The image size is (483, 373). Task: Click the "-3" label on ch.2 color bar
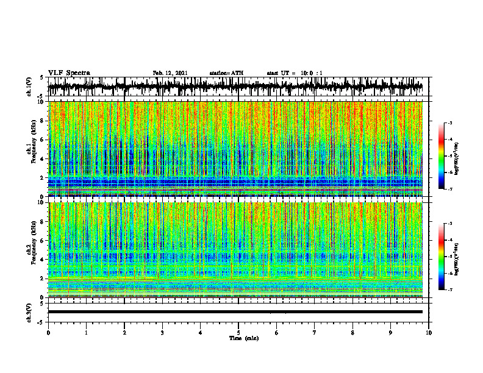click(x=449, y=223)
